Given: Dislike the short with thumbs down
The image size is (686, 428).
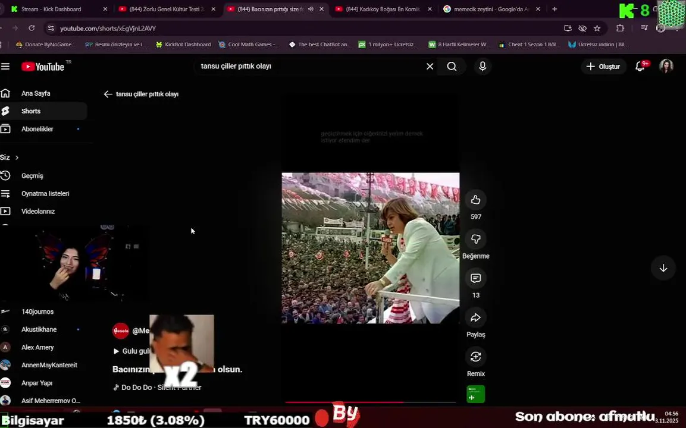Looking at the screenshot, I should click(475, 239).
